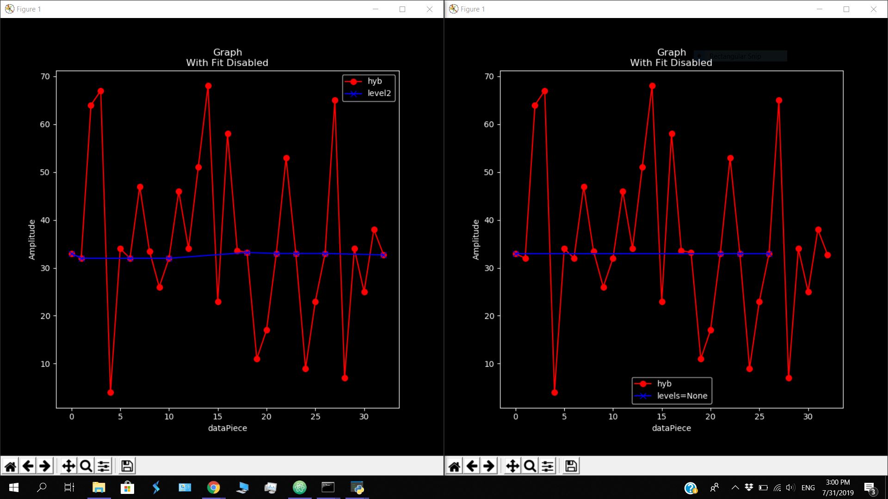Open Configure subplots in right figure
888x499 pixels.
click(x=548, y=466)
